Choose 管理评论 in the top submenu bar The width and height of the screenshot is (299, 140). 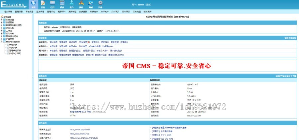coord(51,12)
